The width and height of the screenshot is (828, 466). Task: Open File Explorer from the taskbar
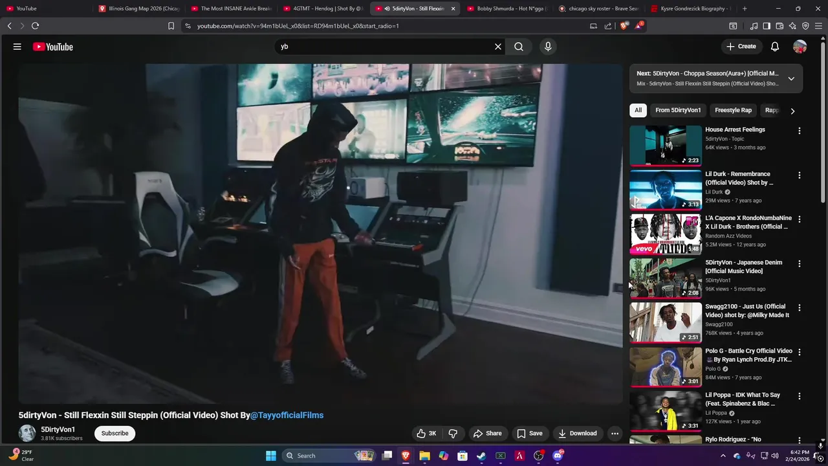pos(424,456)
